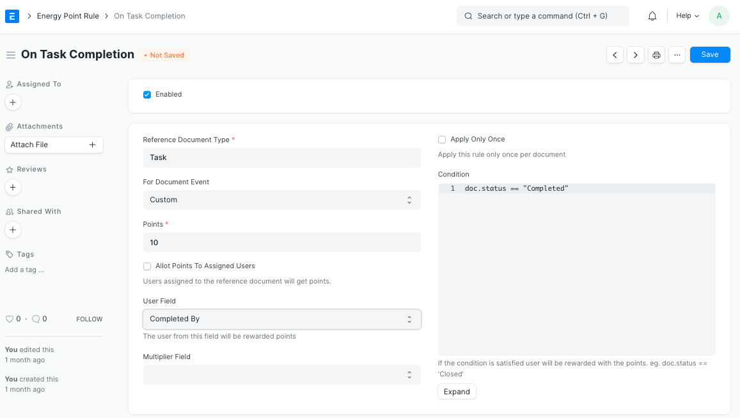This screenshot has width=740, height=418.
Task: Toggle the sidebar with hamburger icon
Action: tap(10, 55)
